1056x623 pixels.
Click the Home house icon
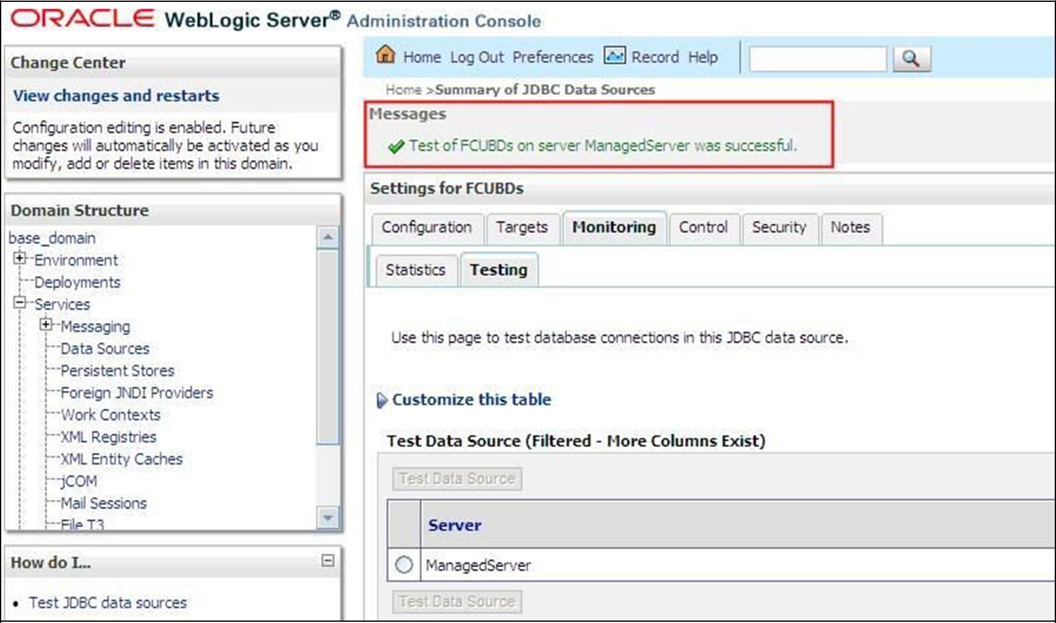385,55
